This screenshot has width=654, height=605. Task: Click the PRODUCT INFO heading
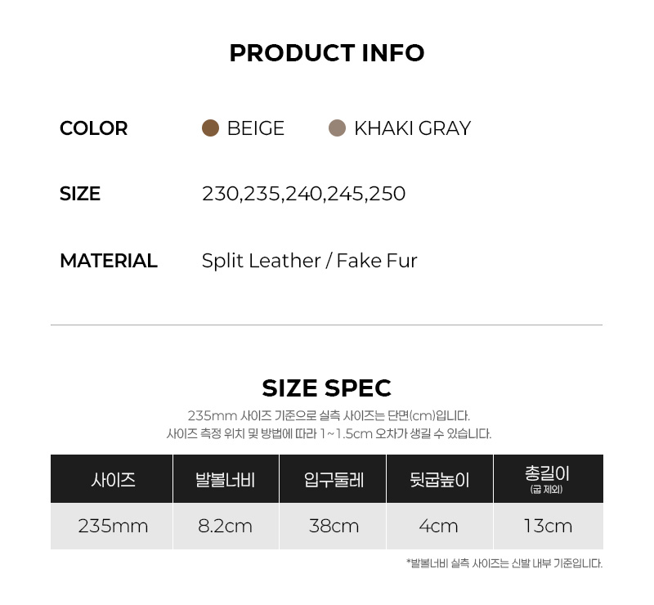pos(327,53)
